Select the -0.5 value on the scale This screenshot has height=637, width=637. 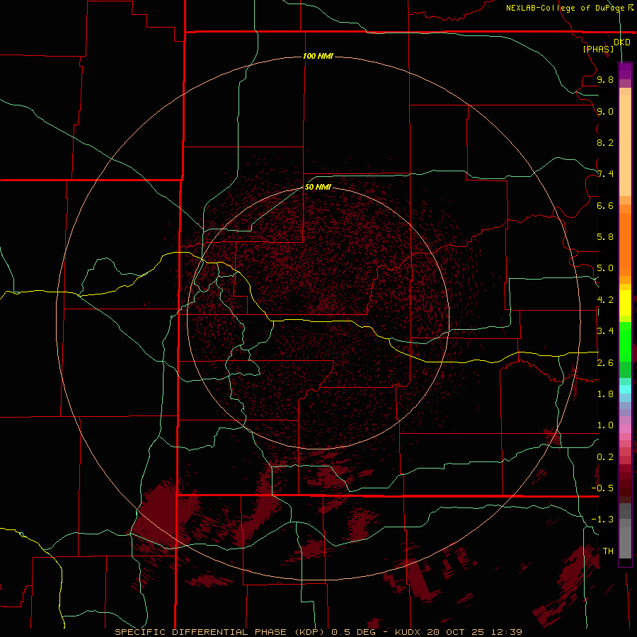(602, 488)
